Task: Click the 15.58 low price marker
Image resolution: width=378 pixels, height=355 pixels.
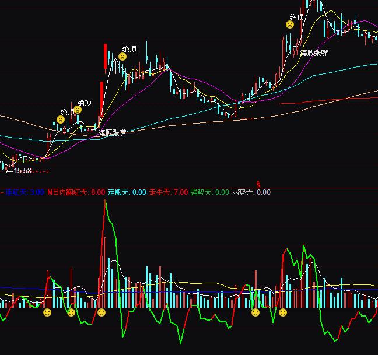Action: tap(22, 171)
